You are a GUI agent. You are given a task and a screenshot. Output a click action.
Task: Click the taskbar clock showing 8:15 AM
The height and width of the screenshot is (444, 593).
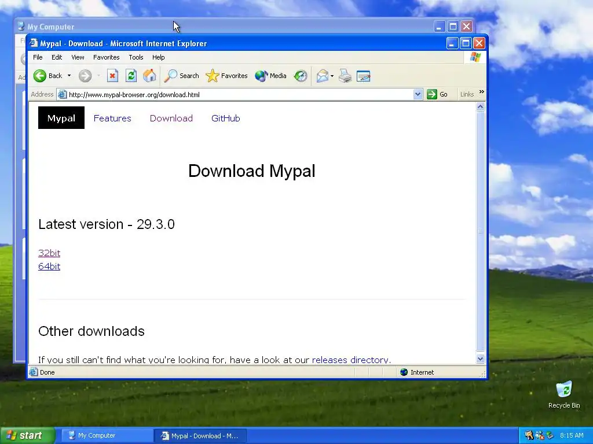[572, 435]
